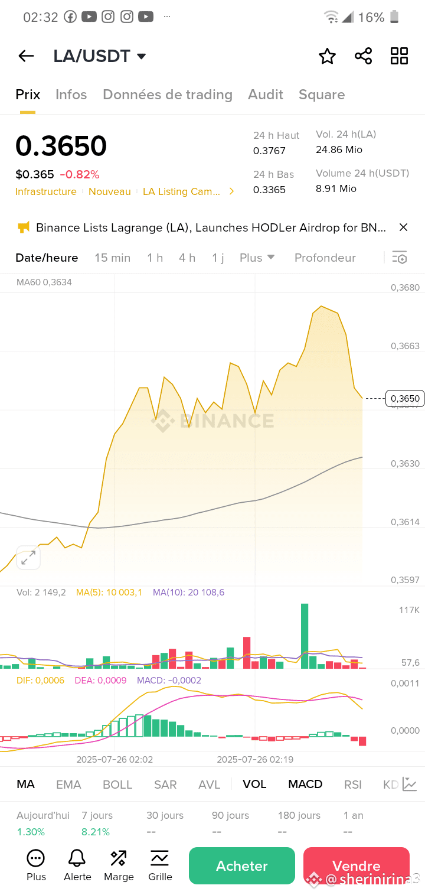Expand the tags row with the chevron
Viewport: 425px width, 895px height.
tap(231, 191)
